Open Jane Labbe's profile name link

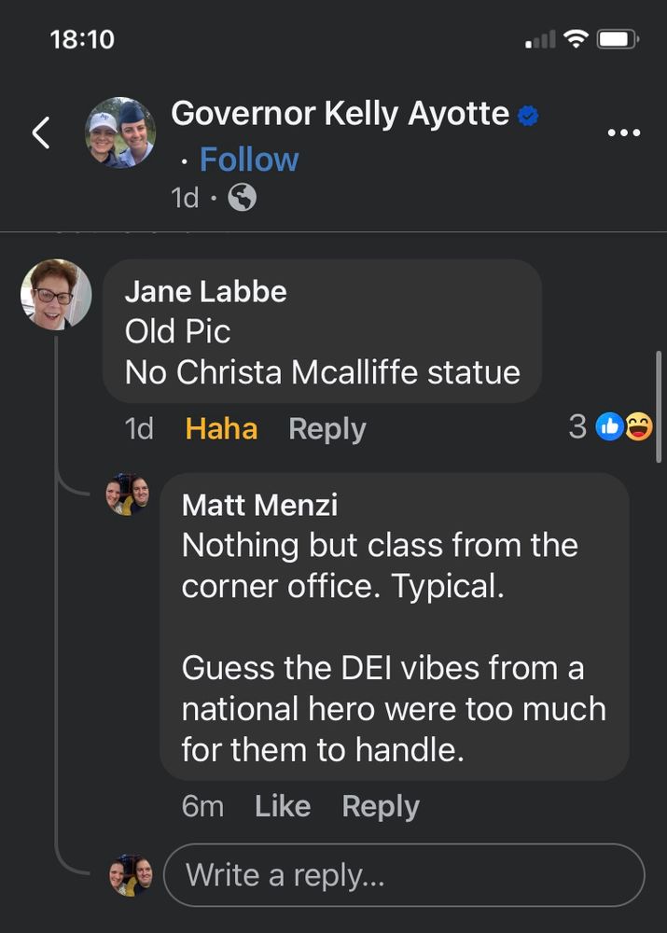coord(205,291)
